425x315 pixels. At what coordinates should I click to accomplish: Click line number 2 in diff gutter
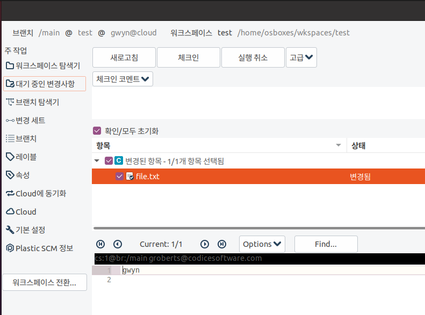coord(109,280)
